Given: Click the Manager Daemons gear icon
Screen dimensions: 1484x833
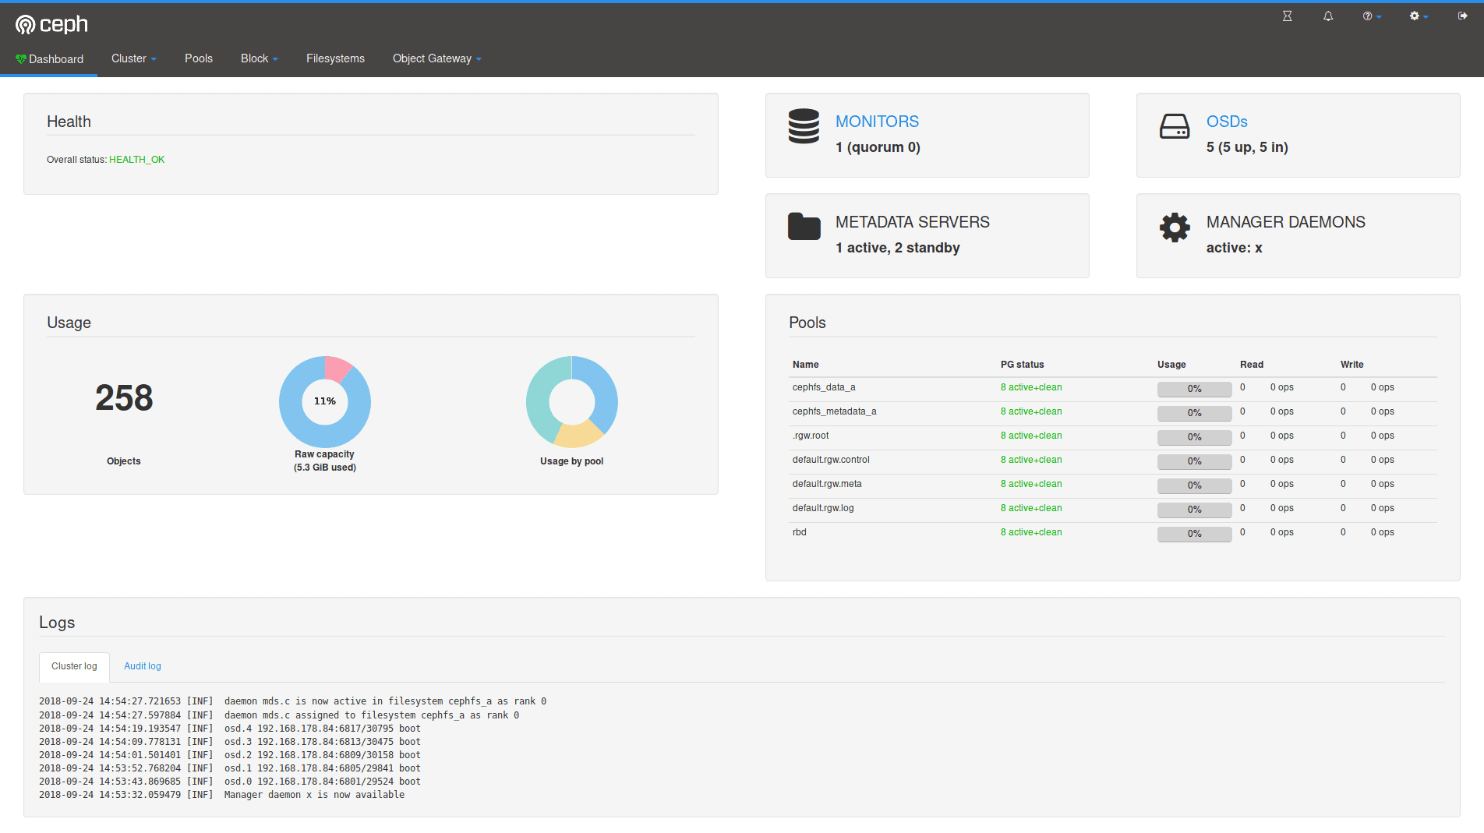Looking at the screenshot, I should [x=1175, y=228].
